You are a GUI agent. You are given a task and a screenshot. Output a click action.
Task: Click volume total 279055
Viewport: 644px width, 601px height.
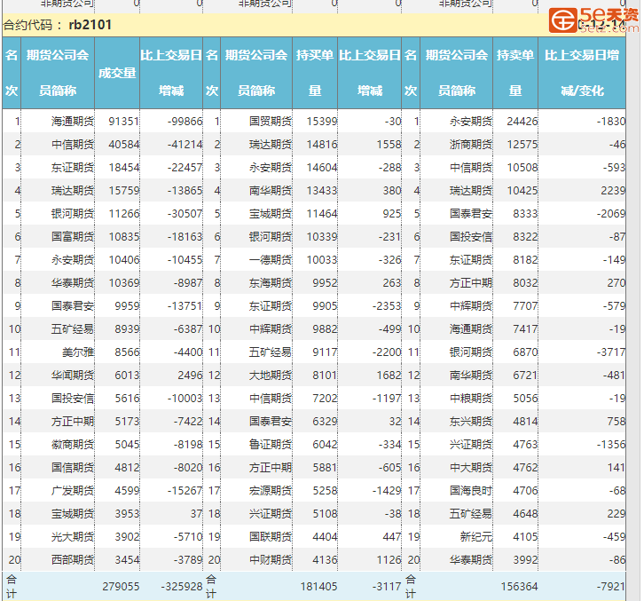tap(121, 586)
